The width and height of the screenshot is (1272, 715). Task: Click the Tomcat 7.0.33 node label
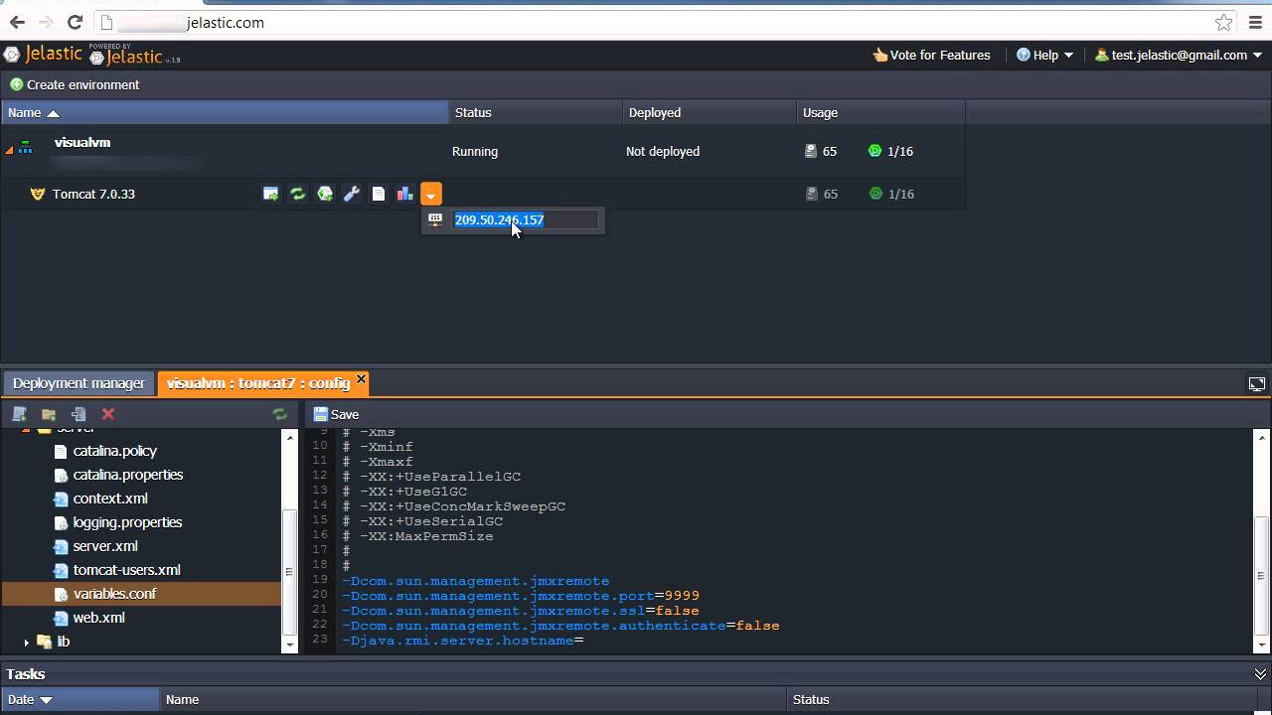point(93,194)
